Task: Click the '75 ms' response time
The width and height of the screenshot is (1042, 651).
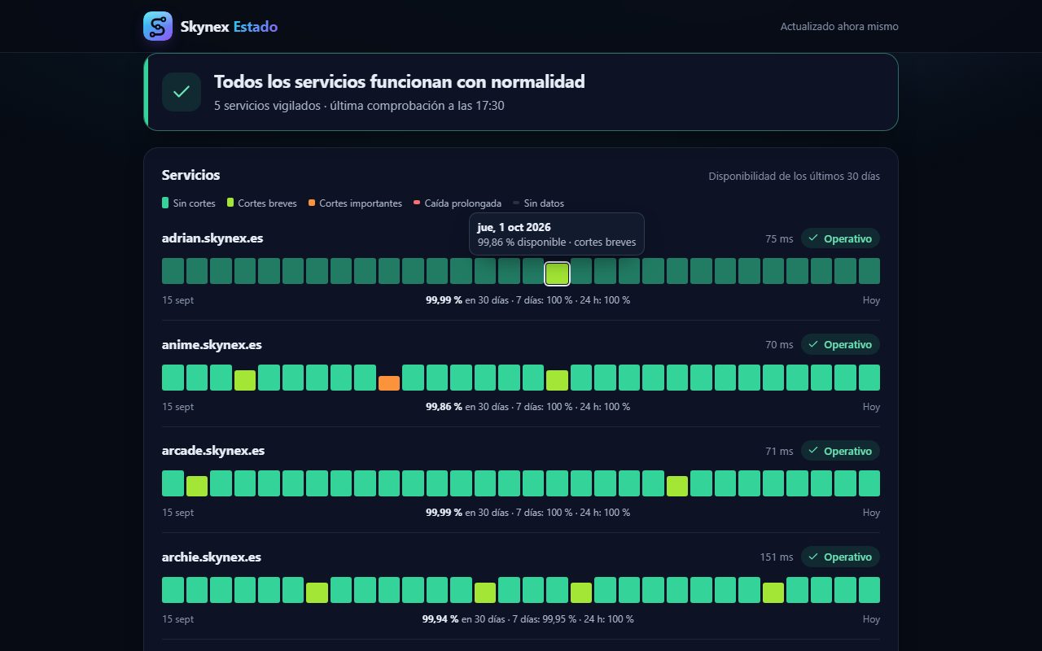Action: pyautogui.click(x=779, y=238)
